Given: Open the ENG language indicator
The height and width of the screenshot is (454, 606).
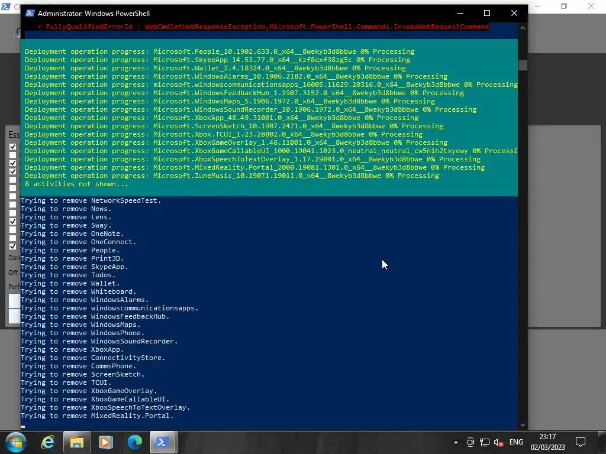Looking at the screenshot, I should tap(516, 442).
